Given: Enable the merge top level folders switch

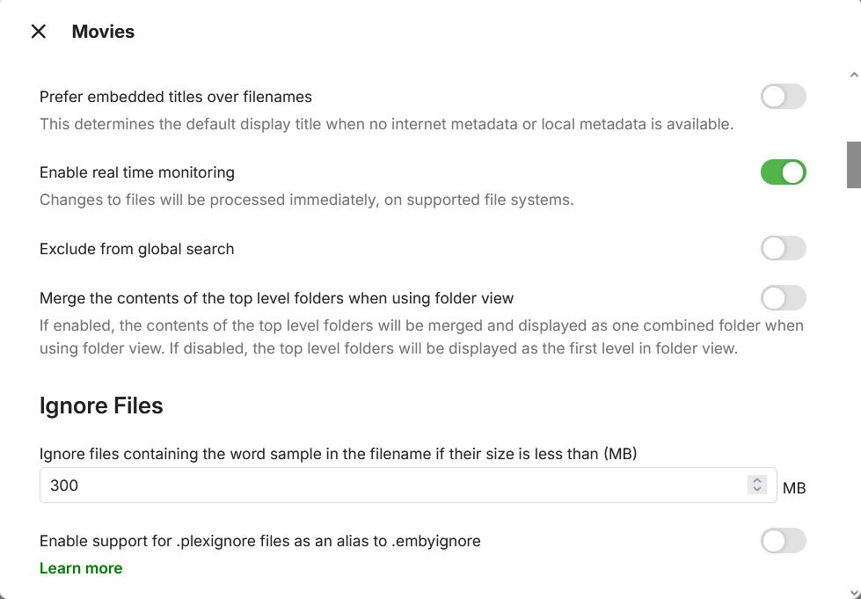Looking at the screenshot, I should tap(783, 298).
